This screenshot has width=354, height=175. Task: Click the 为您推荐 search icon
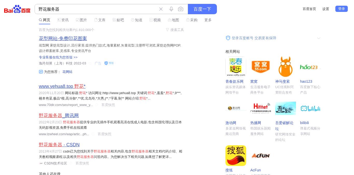pos(41,72)
